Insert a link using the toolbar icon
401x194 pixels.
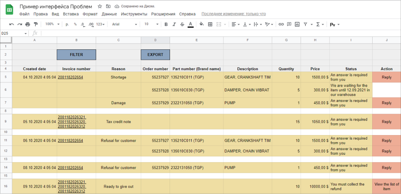pyautogui.click(x=281, y=24)
